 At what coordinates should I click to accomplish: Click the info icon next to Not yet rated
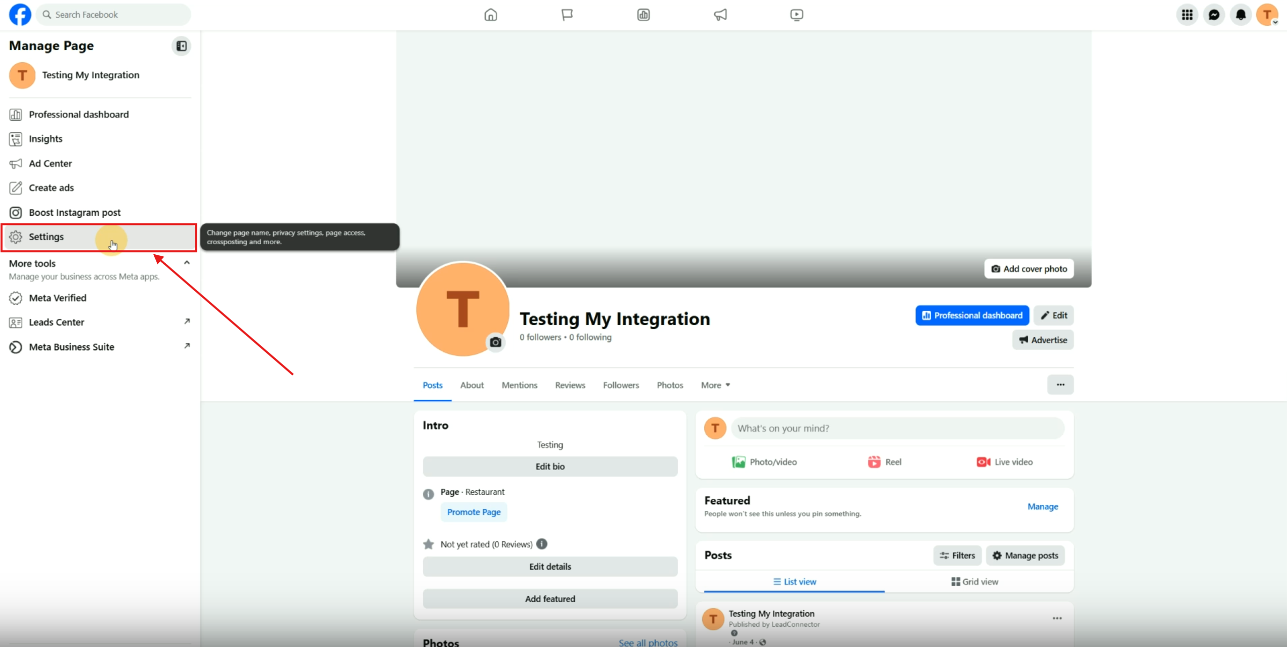click(x=542, y=544)
